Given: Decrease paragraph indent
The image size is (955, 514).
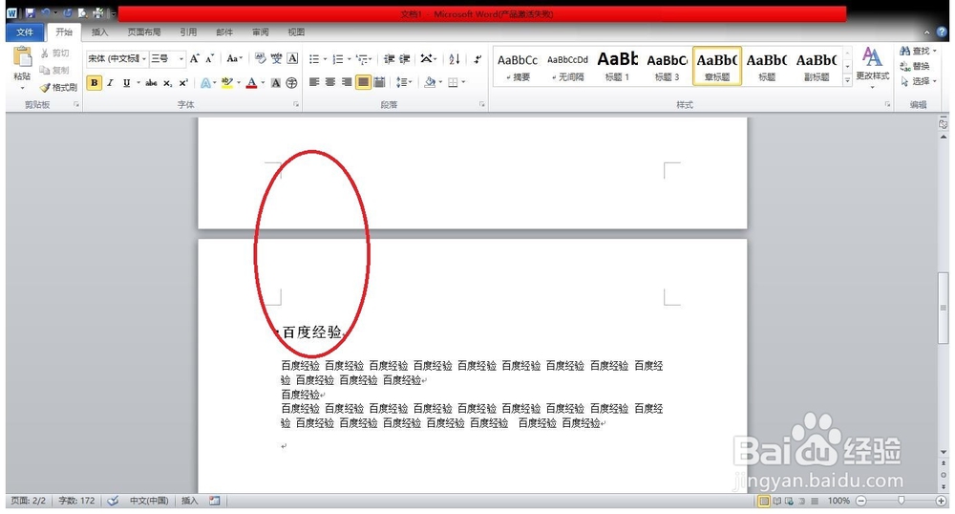Looking at the screenshot, I should 389,59.
